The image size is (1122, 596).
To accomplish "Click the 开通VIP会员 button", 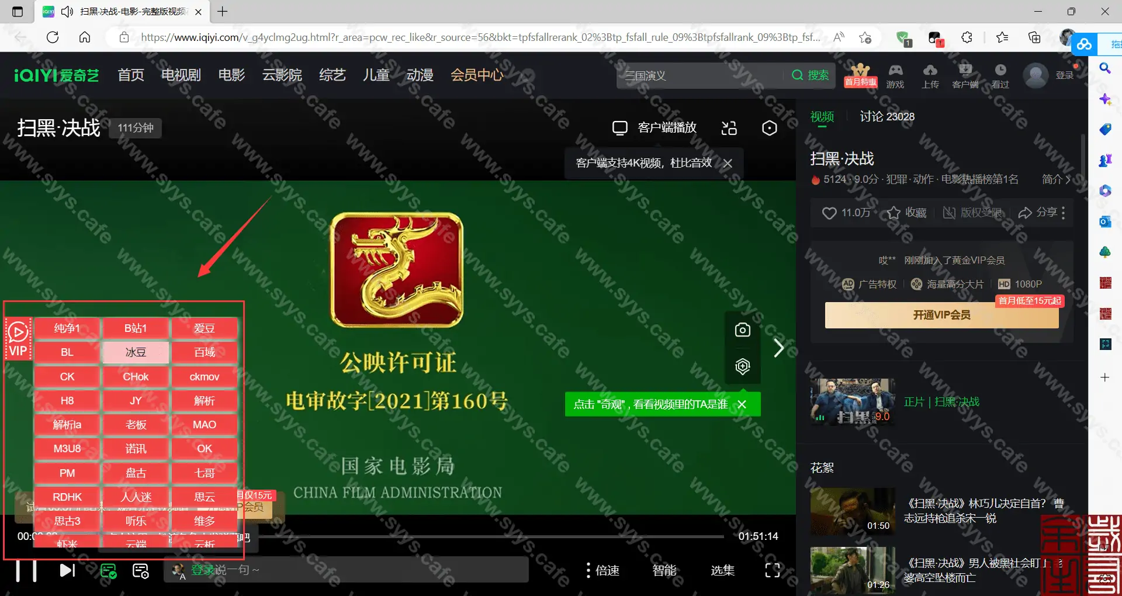I will [941, 315].
